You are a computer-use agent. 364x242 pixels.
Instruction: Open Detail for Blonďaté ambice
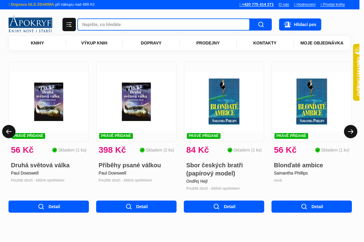click(x=312, y=207)
